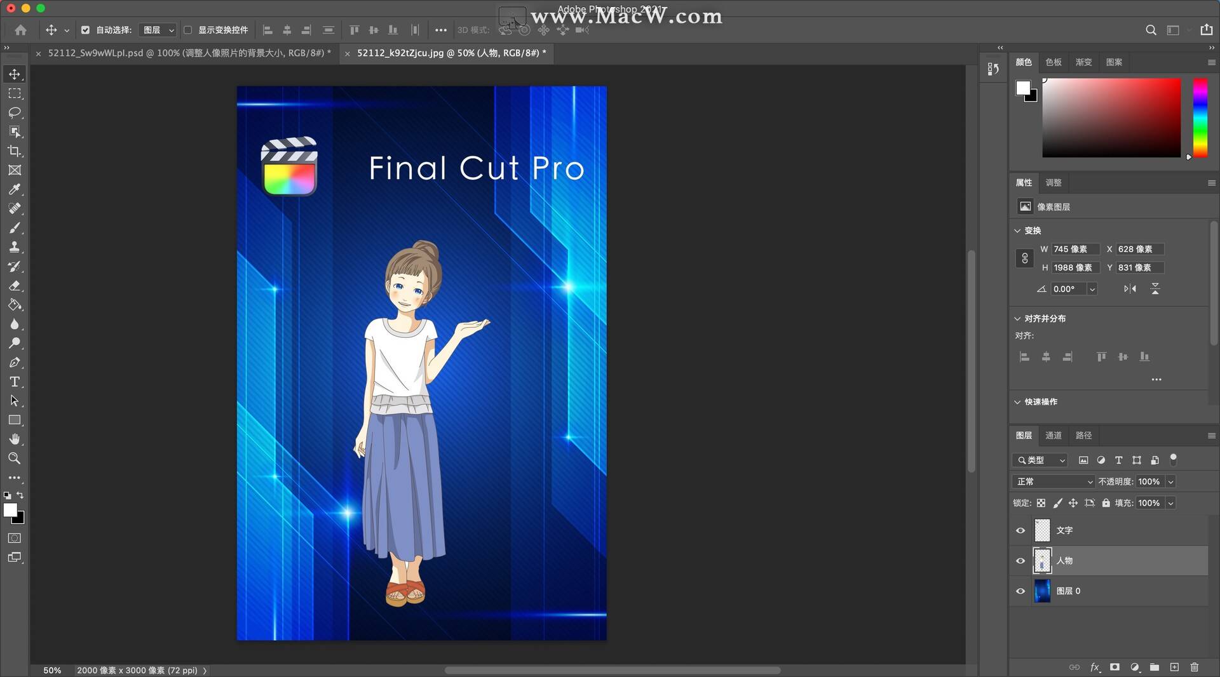
Task: Collapse the 对齐并分布 section
Action: pyautogui.click(x=1017, y=319)
